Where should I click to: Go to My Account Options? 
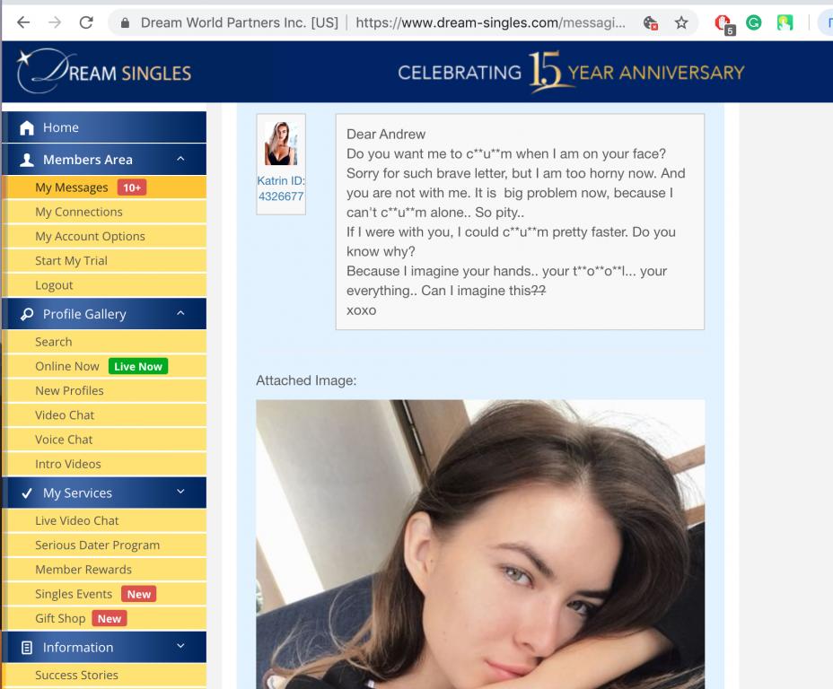(x=90, y=236)
